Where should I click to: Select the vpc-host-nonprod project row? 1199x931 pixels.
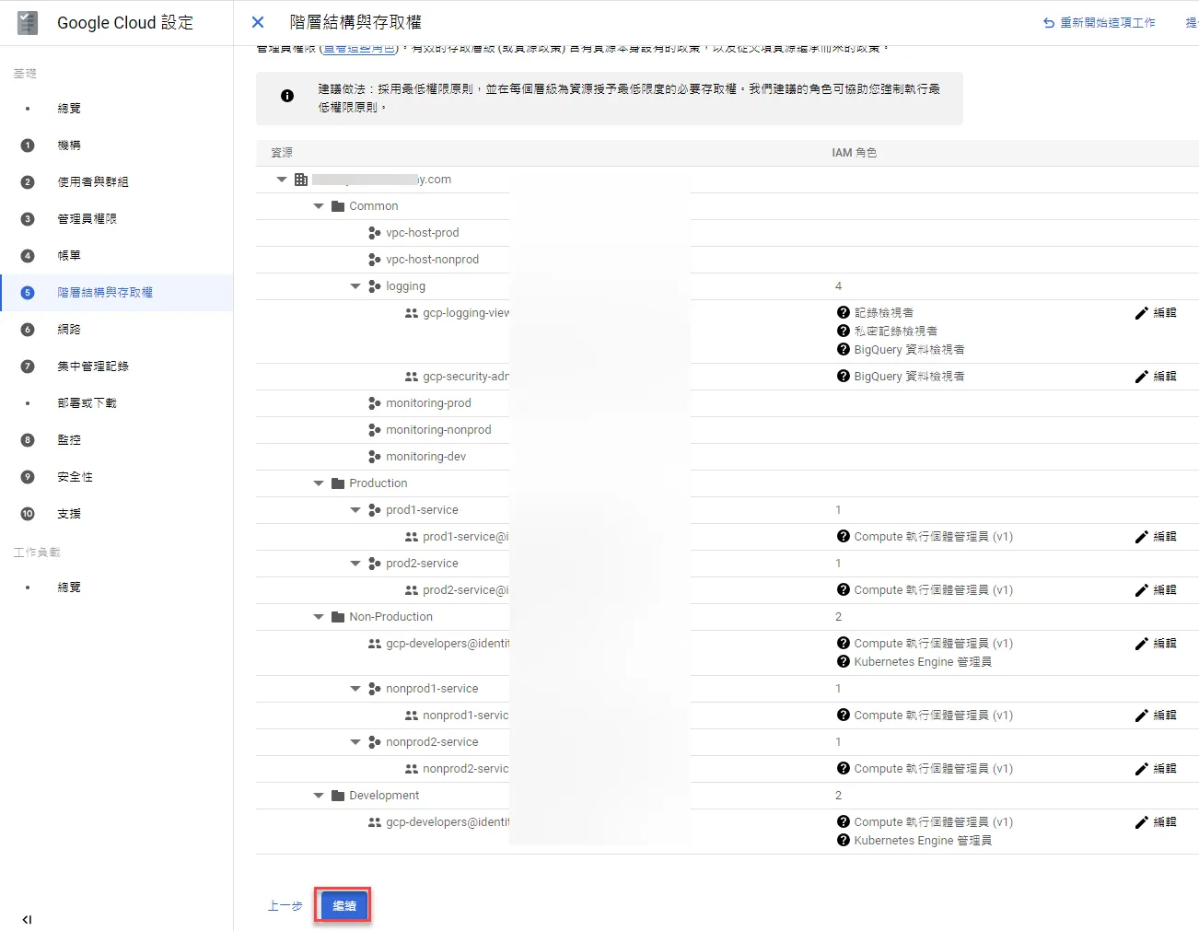pos(728,260)
